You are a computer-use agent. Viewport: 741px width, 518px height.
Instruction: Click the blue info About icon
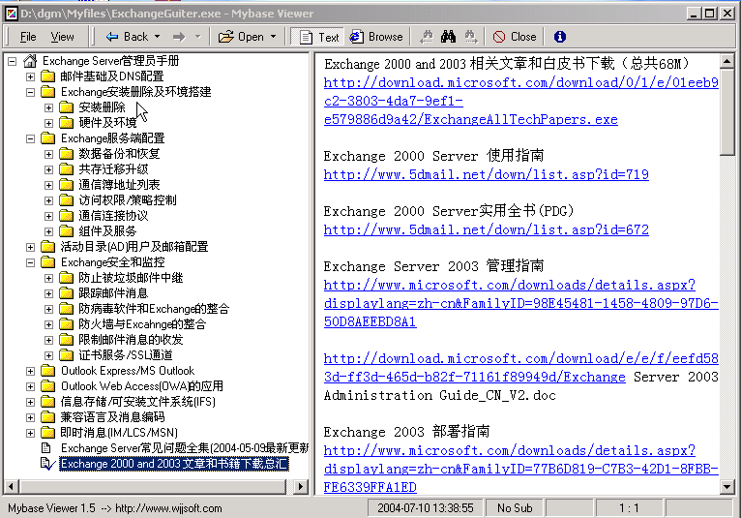click(x=560, y=37)
